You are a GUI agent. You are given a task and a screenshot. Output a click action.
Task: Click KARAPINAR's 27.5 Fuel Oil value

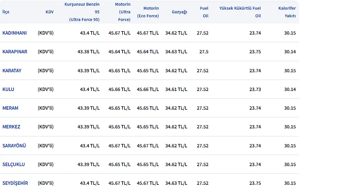[x=204, y=52]
